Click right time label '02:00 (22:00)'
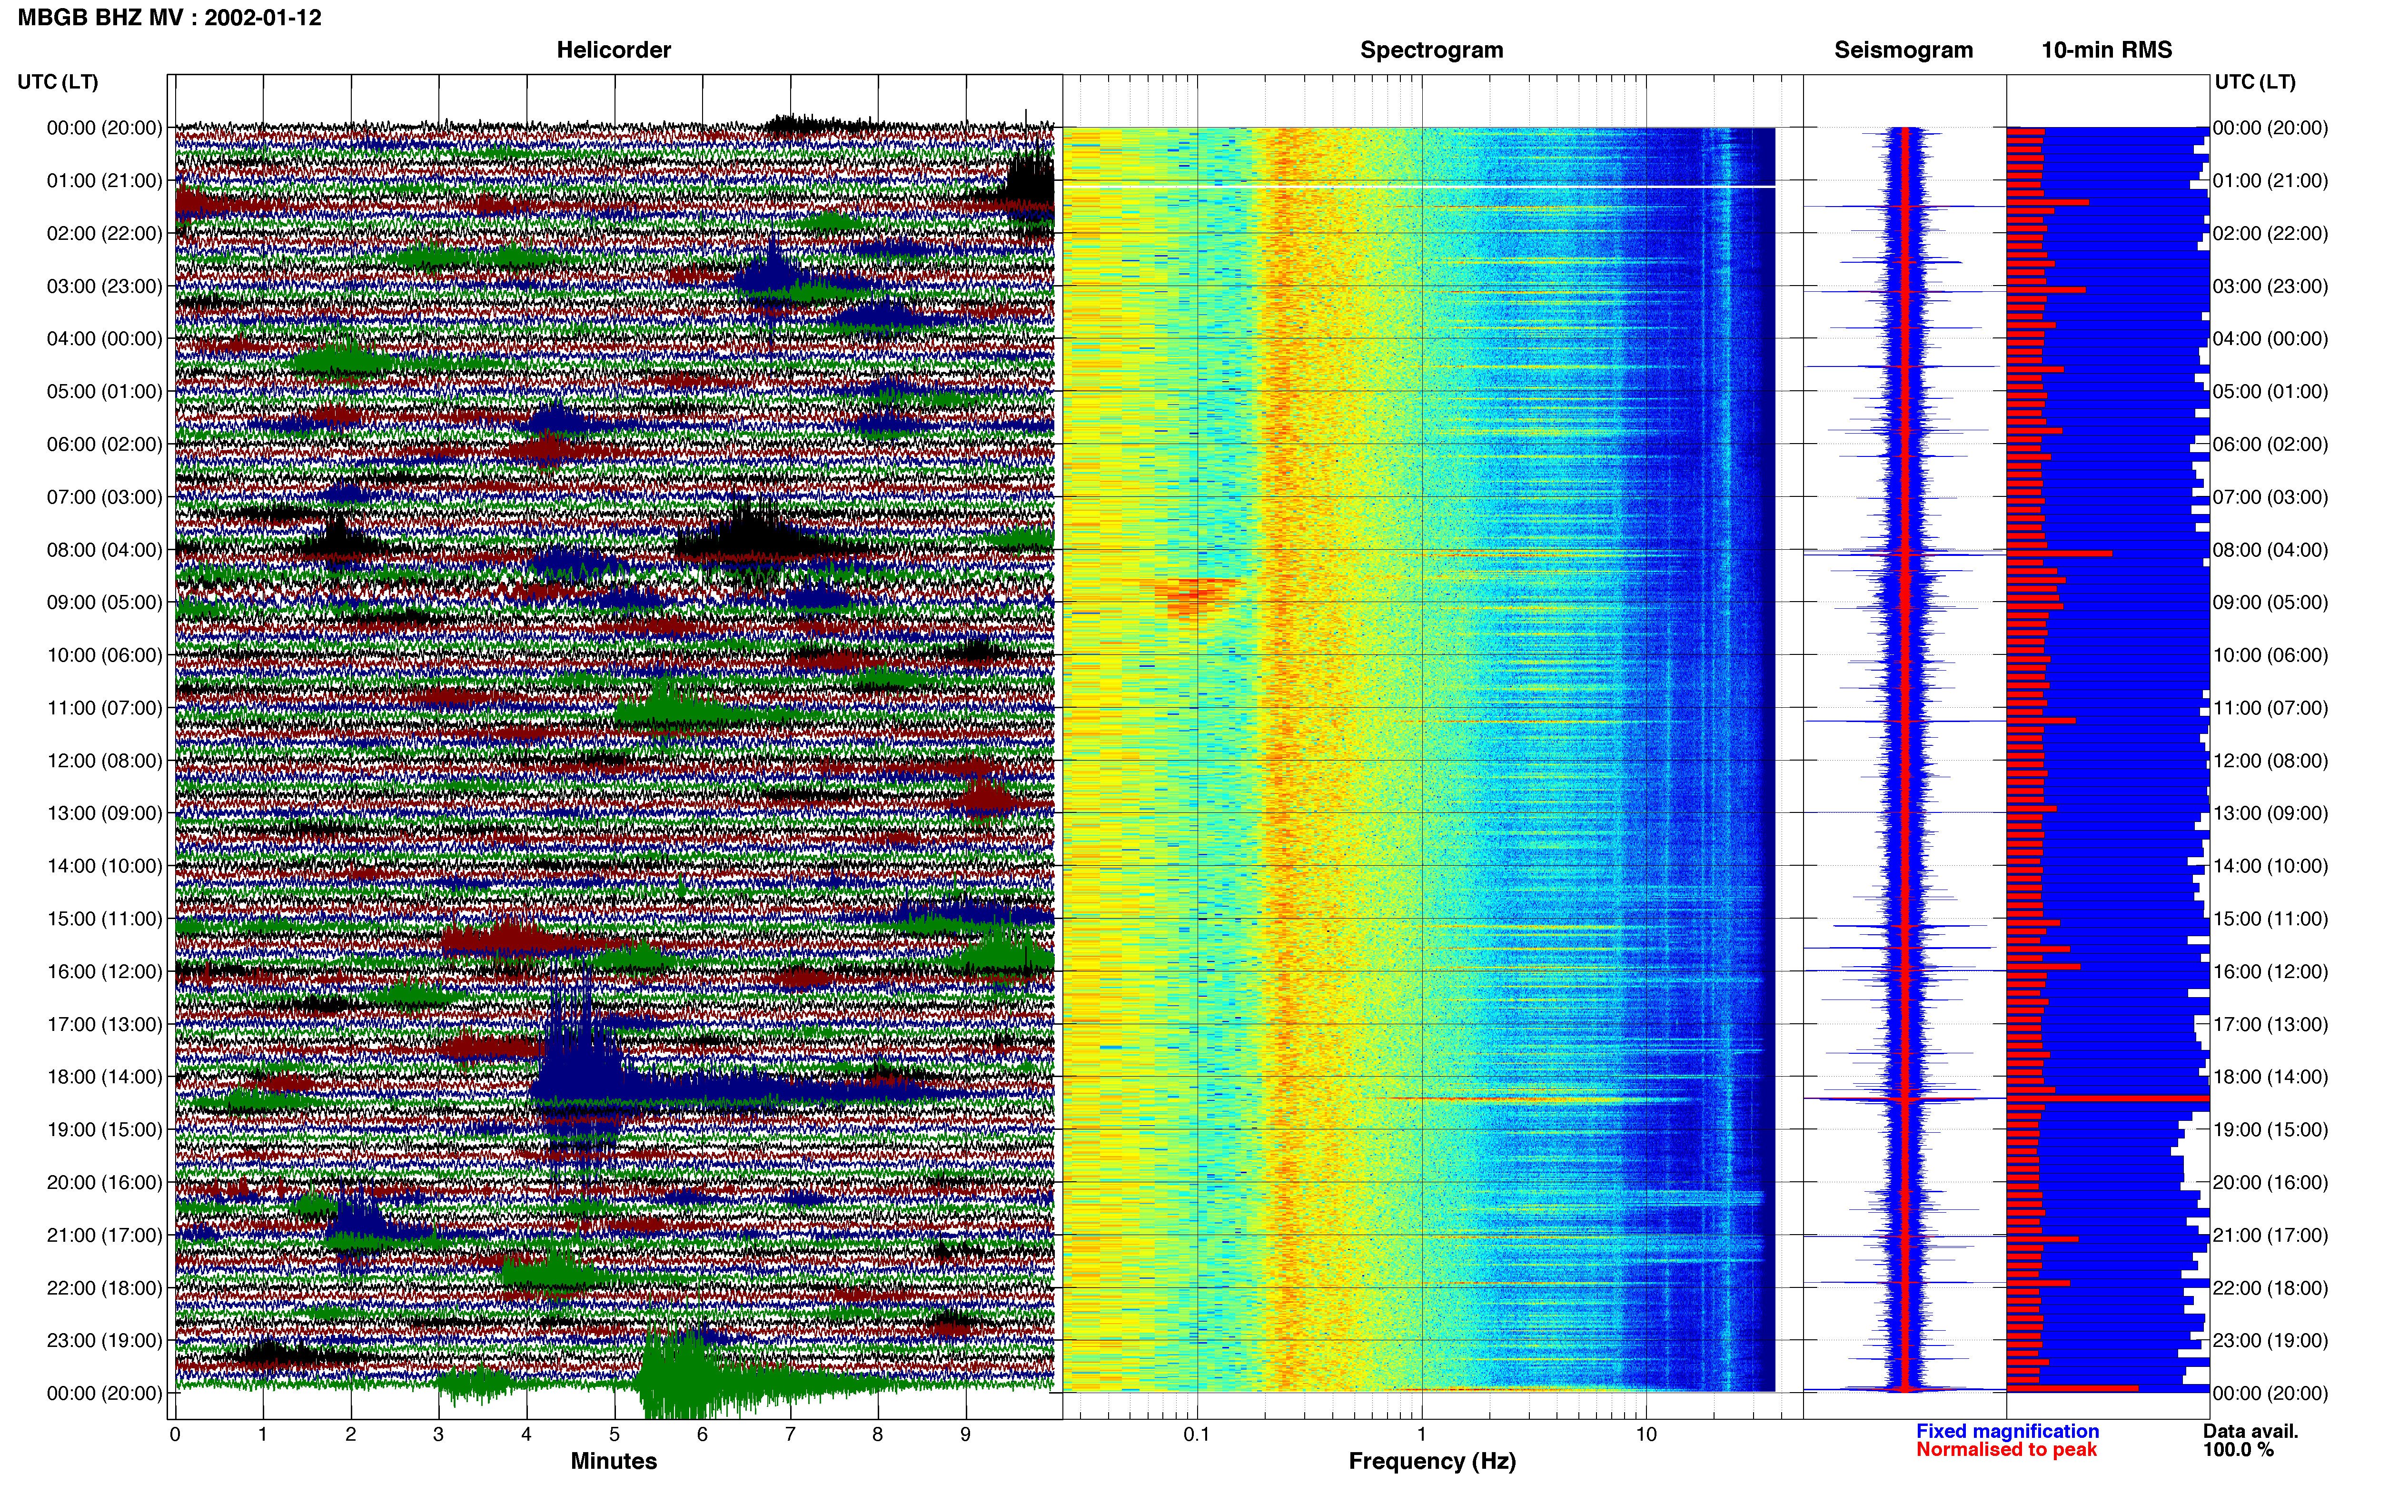Screen dimensions: 2389x1494 pos(2270,234)
